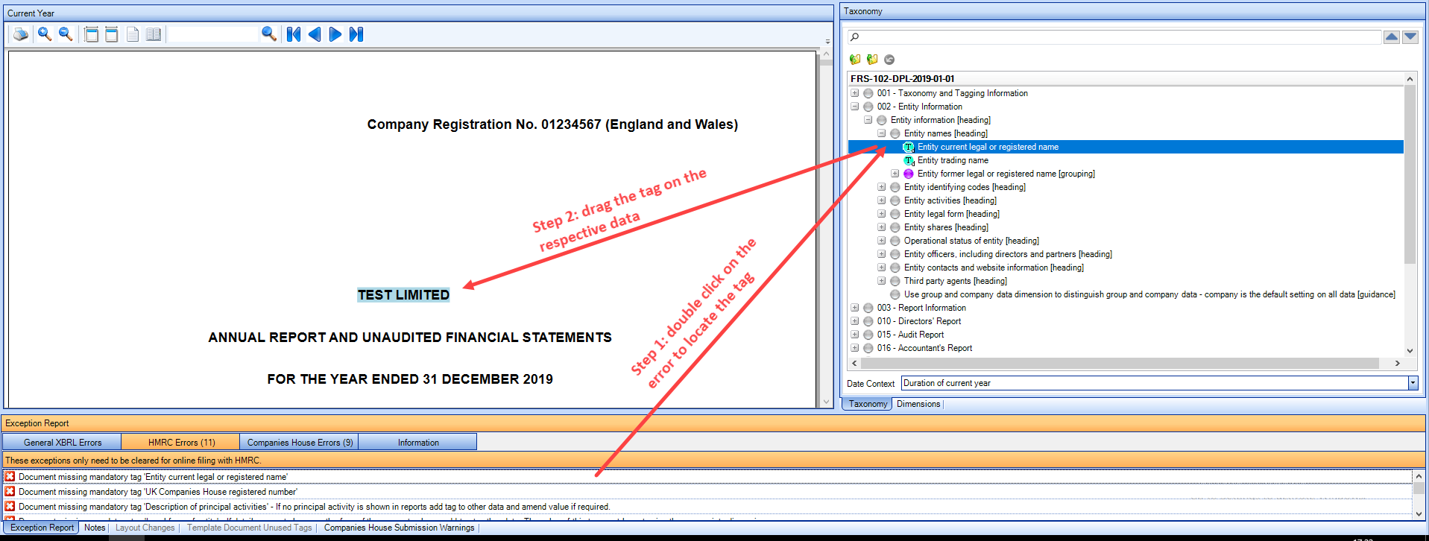Expand the 010 - Directors' Report node

point(855,321)
